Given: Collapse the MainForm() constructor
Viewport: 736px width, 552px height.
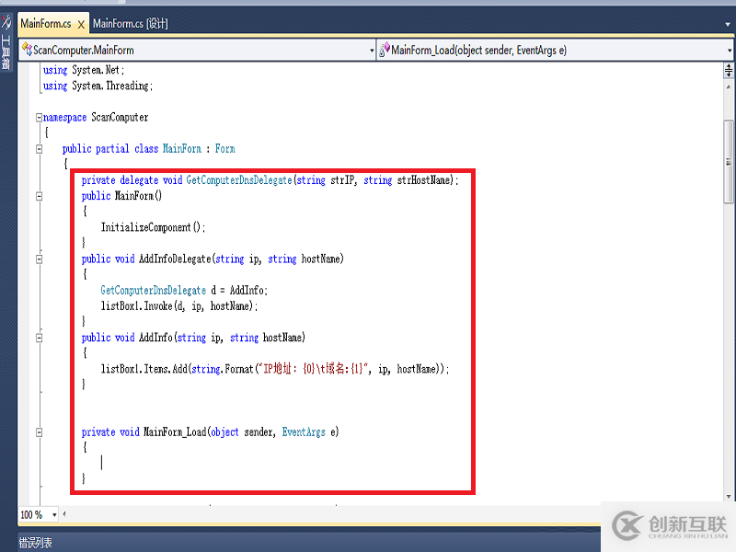Looking at the screenshot, I should pos(39,196).
